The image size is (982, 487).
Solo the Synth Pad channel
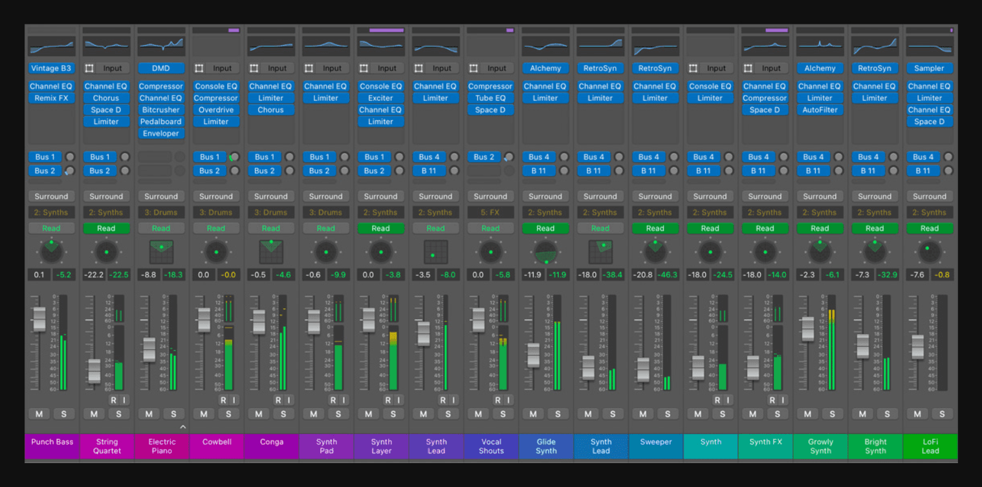point(338,414)
